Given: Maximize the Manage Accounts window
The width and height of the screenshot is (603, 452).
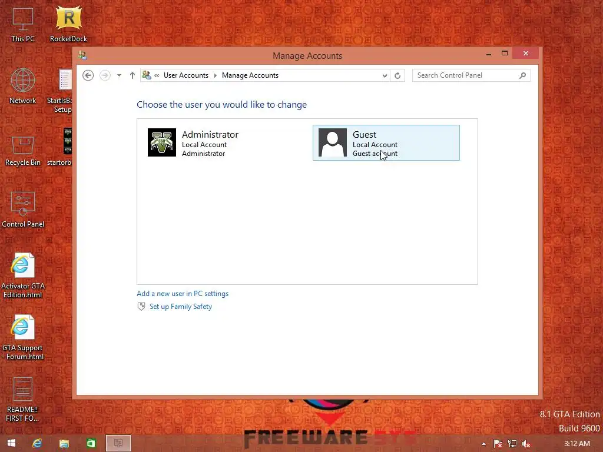Looking at the screenshot, I should (505, 54).
